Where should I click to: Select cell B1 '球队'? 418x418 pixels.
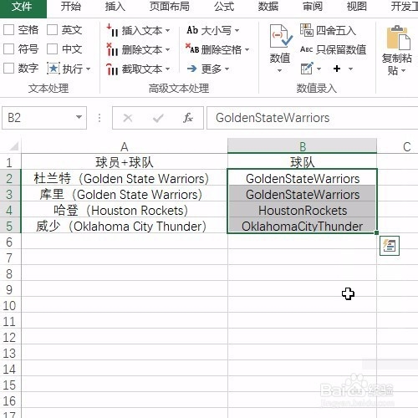[303, 162]
